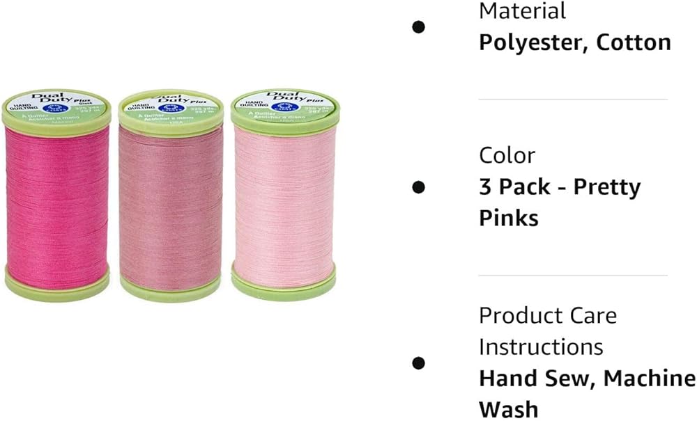Select the Material heading text

click(522, 10)
